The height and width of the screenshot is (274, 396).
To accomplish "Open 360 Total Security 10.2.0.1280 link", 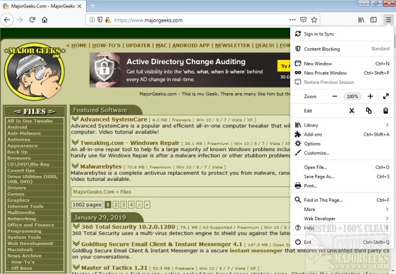I will 128,227.
